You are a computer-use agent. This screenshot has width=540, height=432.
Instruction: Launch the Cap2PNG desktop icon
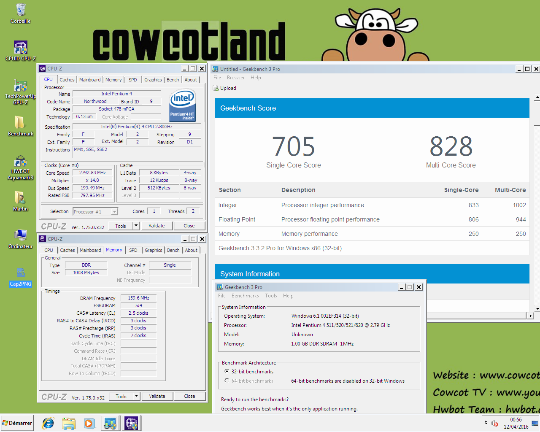click(21, 276)
